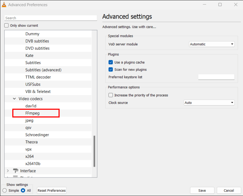Image resolution: width=243 pixels, height=196 pixels.
Task: Select the All settings radio button
Action: tap(23, 190)
